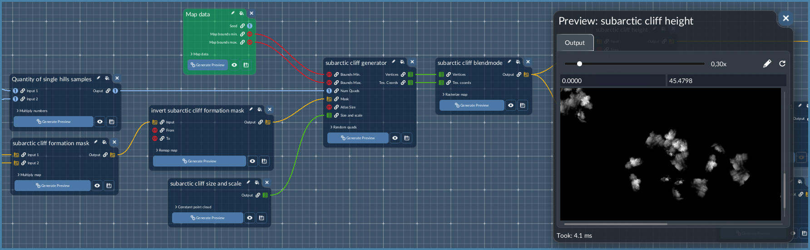The image size is (810, 250).
Task: Toggle the eye preview on Map data node
Action: [x=234, y=65]
